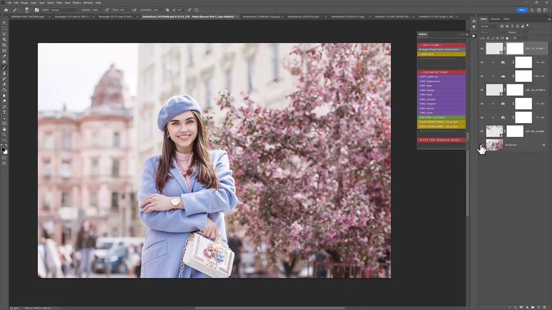Select the layer mask of Pink 5 layer
The image size is (552, 310).
[x=515, y=49]
